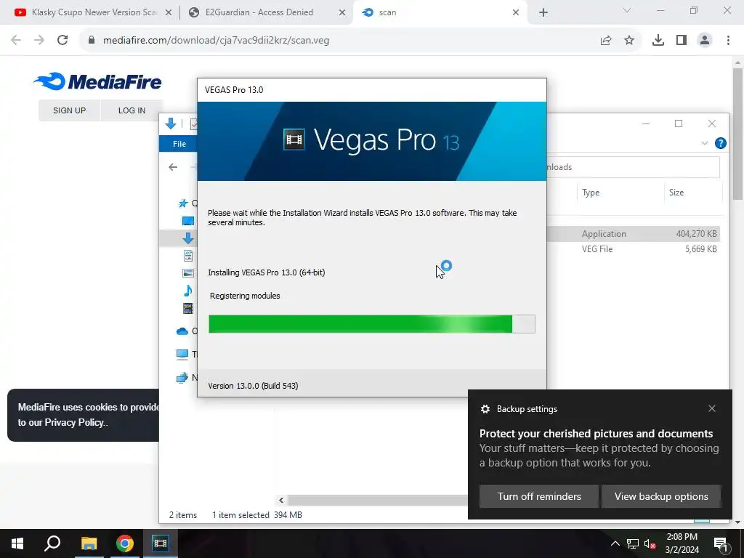Click the Vegas Pro 13 banner logo
Viewport: 744px width, 558px height.
[371, 140]
